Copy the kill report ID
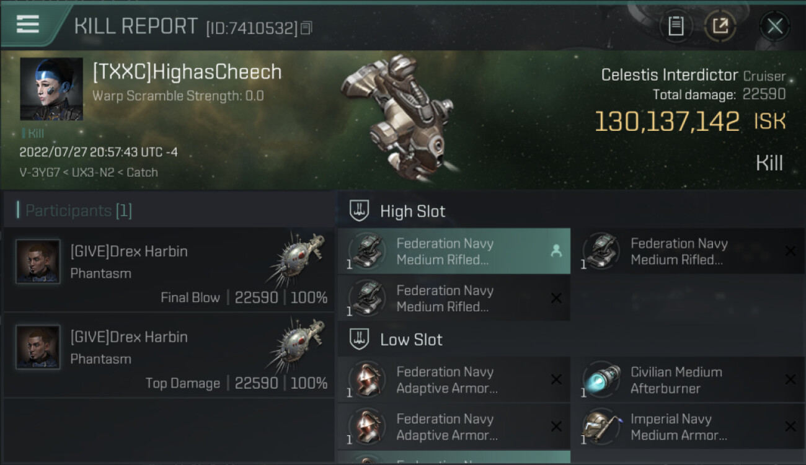The height and width of the screenshot is (465, 806). pyautogui.click(x=307, y=28)
